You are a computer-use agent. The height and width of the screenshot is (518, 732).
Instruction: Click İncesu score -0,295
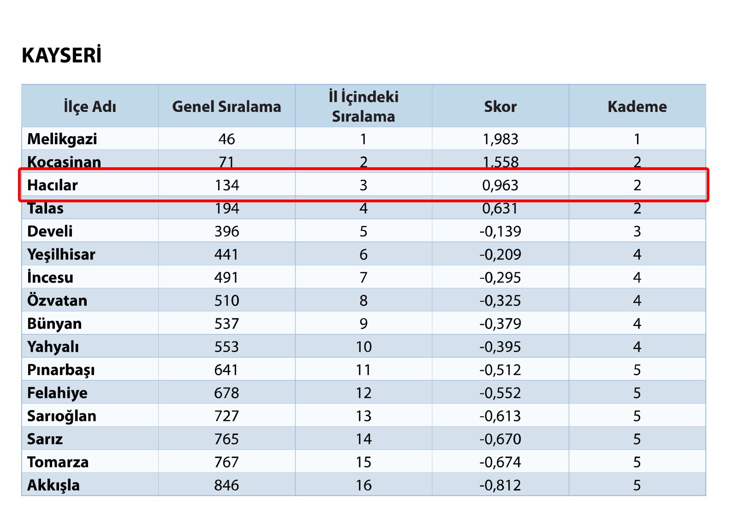tap(500, 277)
